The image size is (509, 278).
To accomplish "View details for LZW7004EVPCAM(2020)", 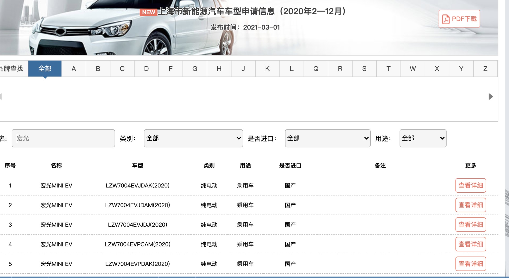I will coord(471,244).
